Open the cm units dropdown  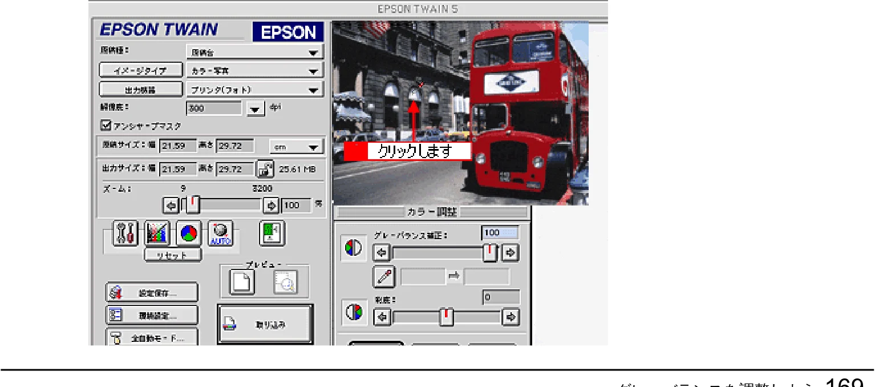(x=296, y=147)
